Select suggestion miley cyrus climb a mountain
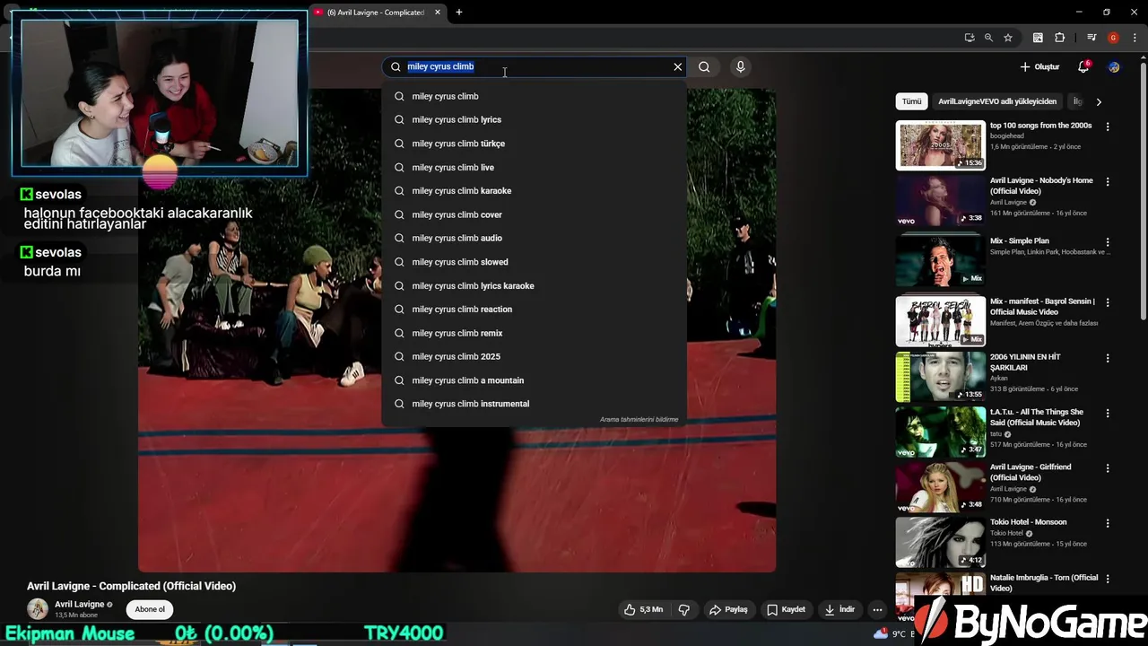This screenshot has width=1148, height=646. click(x=535, y=380)
